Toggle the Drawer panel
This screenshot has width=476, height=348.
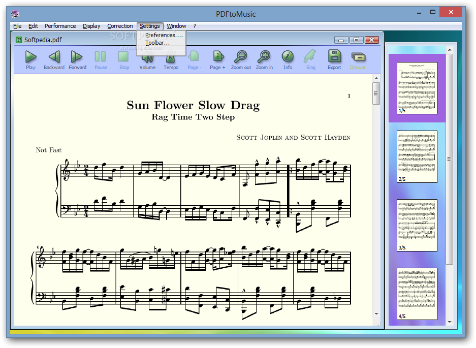point(358,60)
